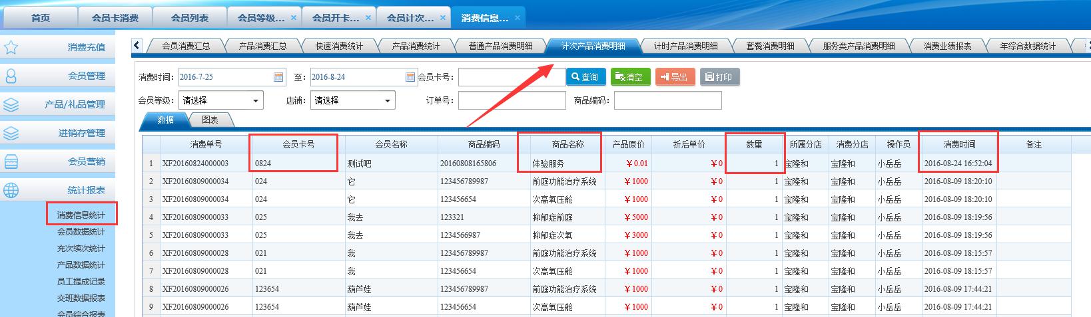Click the layers icon beside 产品/礼品管理
1091x317 pixels.
point(11,104)
